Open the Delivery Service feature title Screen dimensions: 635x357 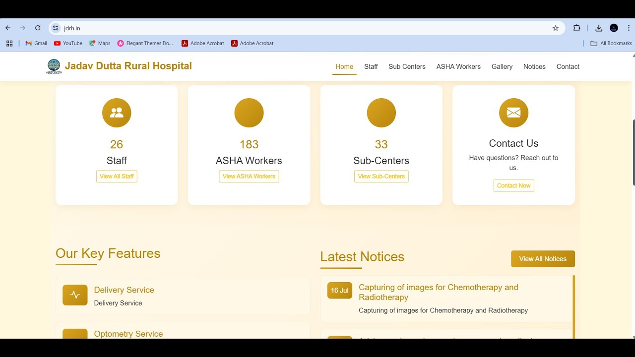point(124,290)
